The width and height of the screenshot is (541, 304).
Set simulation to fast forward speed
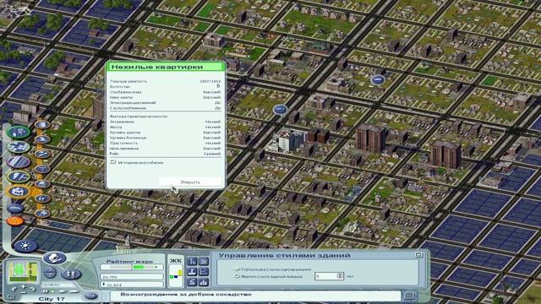[63, 291]
